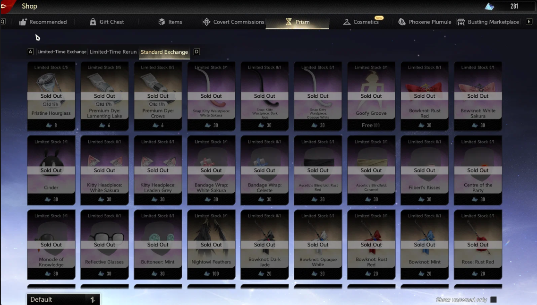Select the Cinder headpiece card
This screenshot has width=537, height=305.
coord(51,170)
